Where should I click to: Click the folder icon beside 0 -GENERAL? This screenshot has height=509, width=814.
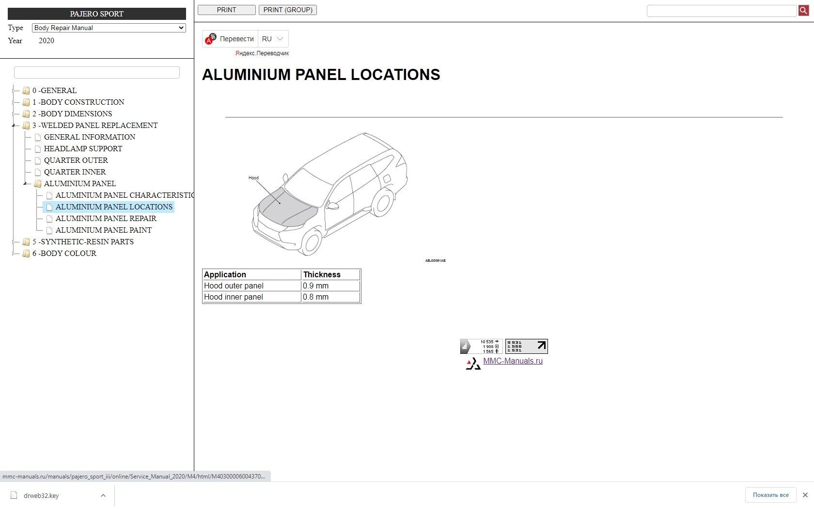tap(26, 91)
